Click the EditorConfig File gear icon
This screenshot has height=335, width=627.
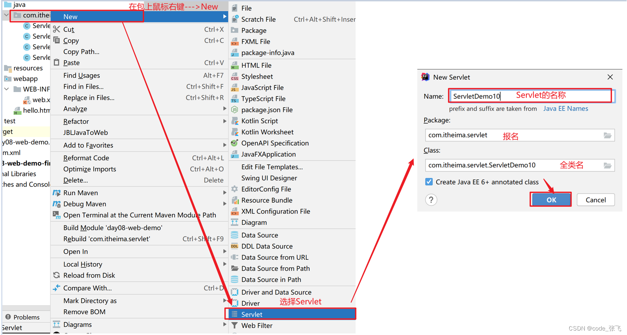pos(235,189)
